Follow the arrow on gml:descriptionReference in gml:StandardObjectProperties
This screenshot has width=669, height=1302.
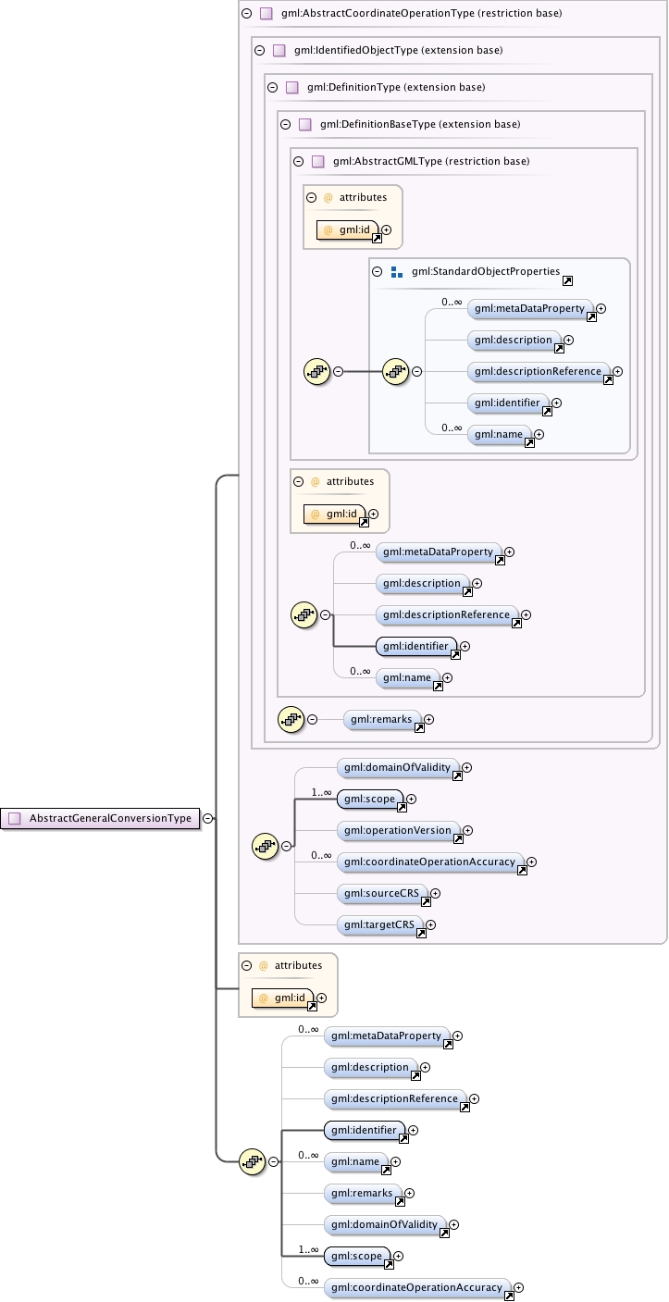(608, 380)
